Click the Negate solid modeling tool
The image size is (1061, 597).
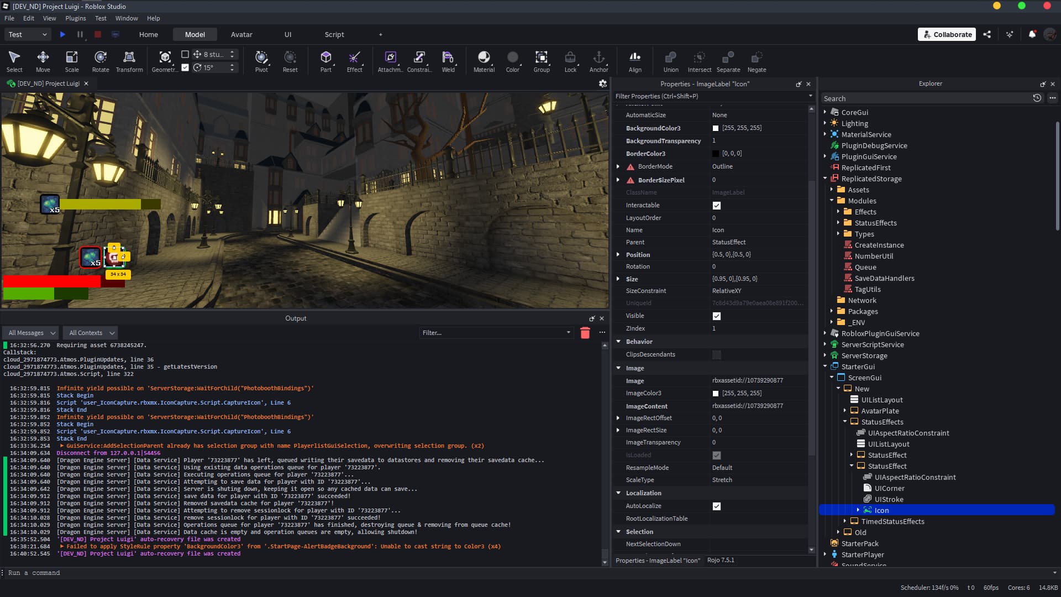pyautogui.click(x=757, y=61)
